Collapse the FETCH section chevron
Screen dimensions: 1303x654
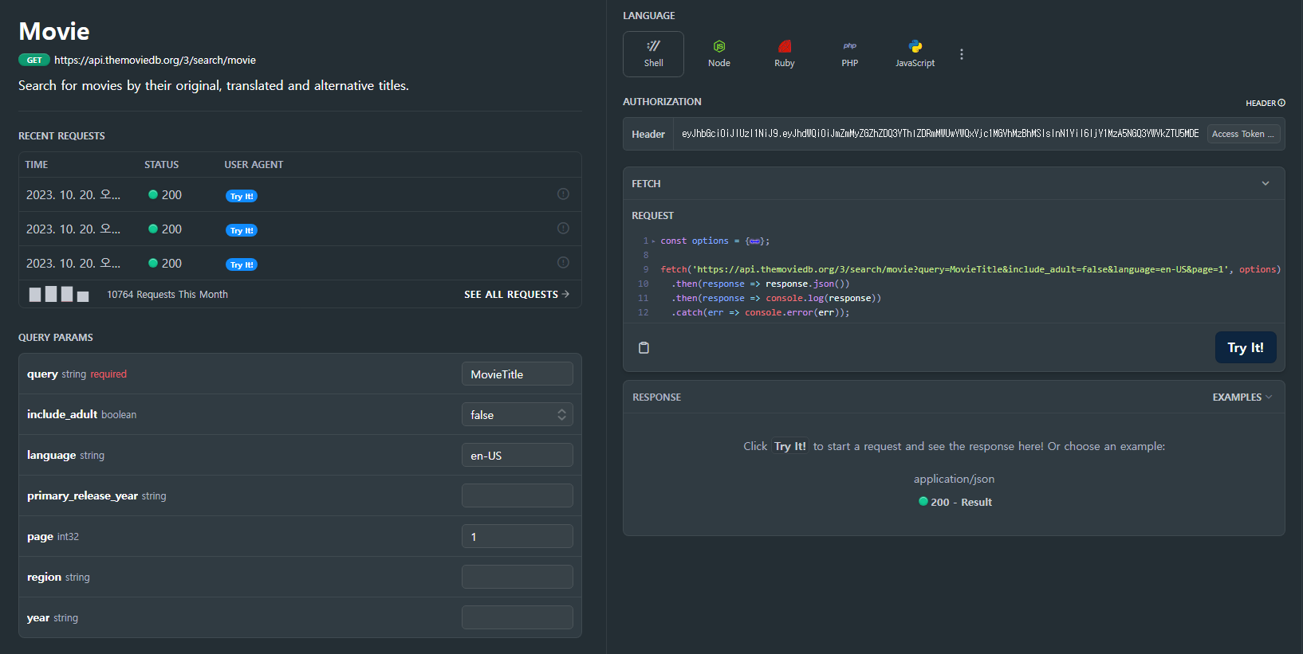click(x=1266, y=183)
